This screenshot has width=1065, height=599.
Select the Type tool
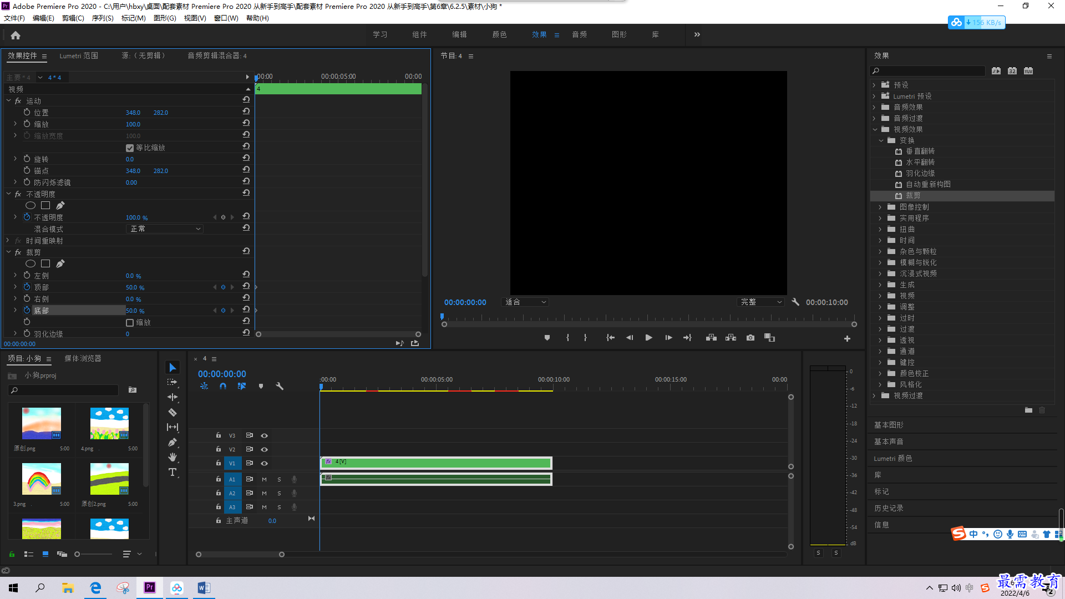(x=173, y=472)
